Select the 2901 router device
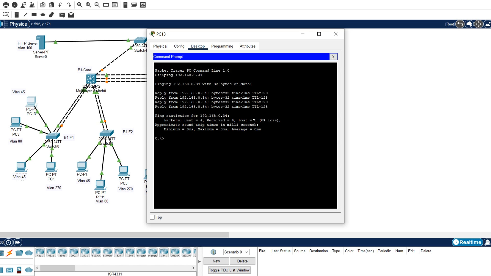The width and height of the screenshot is (491, 276). click(x=74, y=252)
